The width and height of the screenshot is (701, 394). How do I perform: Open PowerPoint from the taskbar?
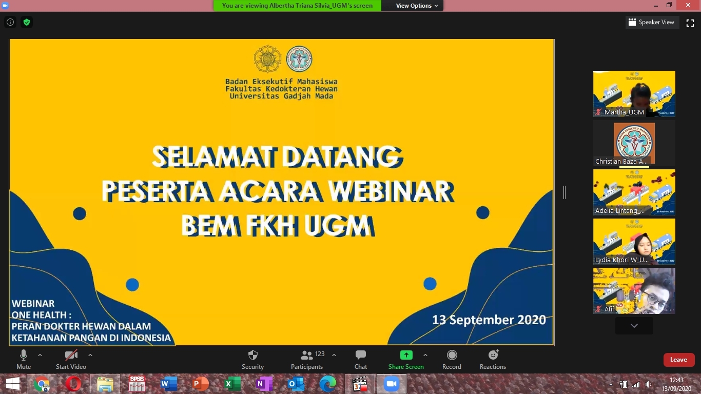pos(201,384)
